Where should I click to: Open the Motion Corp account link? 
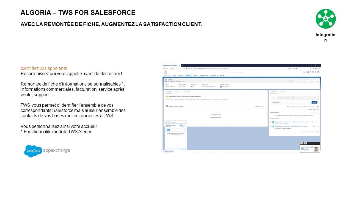tap(182, 86)
